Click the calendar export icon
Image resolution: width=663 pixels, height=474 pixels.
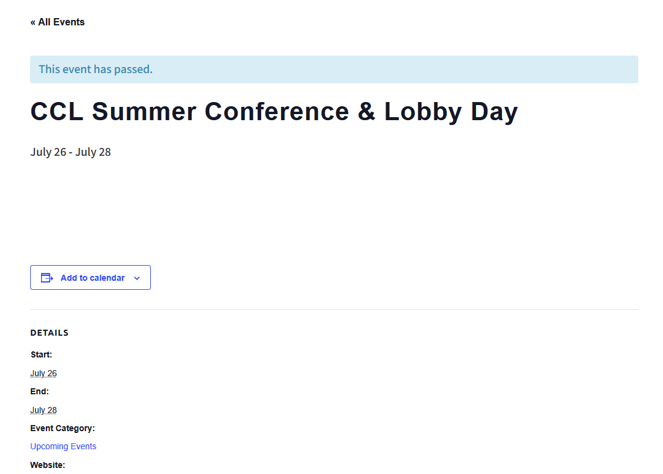(x=46, y=278)
